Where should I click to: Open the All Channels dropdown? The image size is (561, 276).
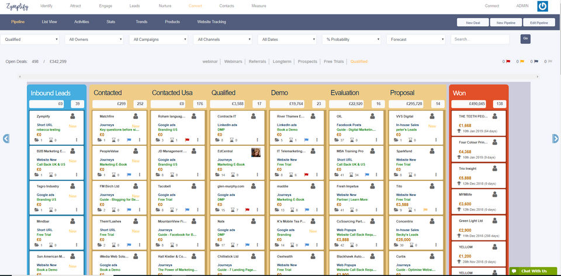coord(223,39)
